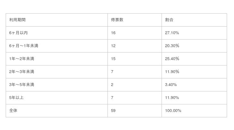Select the 6ヶ月以内 row label
The width and height of the screenshot is (234, 130).
(19, 33)
